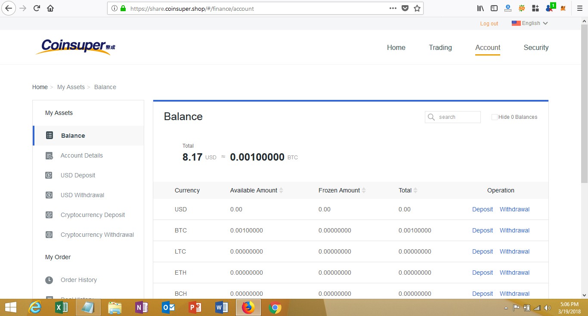Screen dimensions: 588x316
Task: Click the Log out link
Action: click(x=489, y=24)
